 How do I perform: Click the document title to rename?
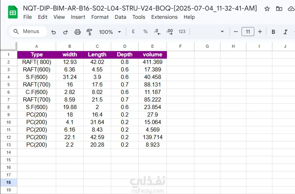pos(140,8)
